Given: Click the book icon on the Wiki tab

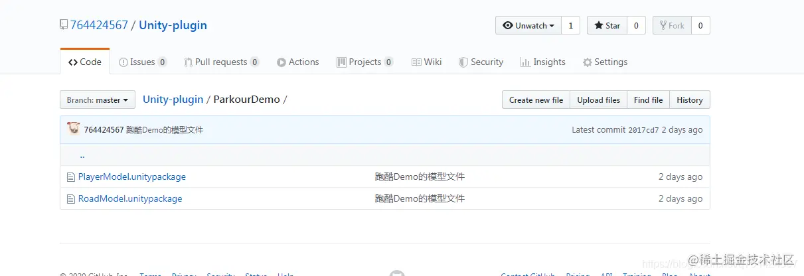Looking at the screenshot, I should [416, 62].
